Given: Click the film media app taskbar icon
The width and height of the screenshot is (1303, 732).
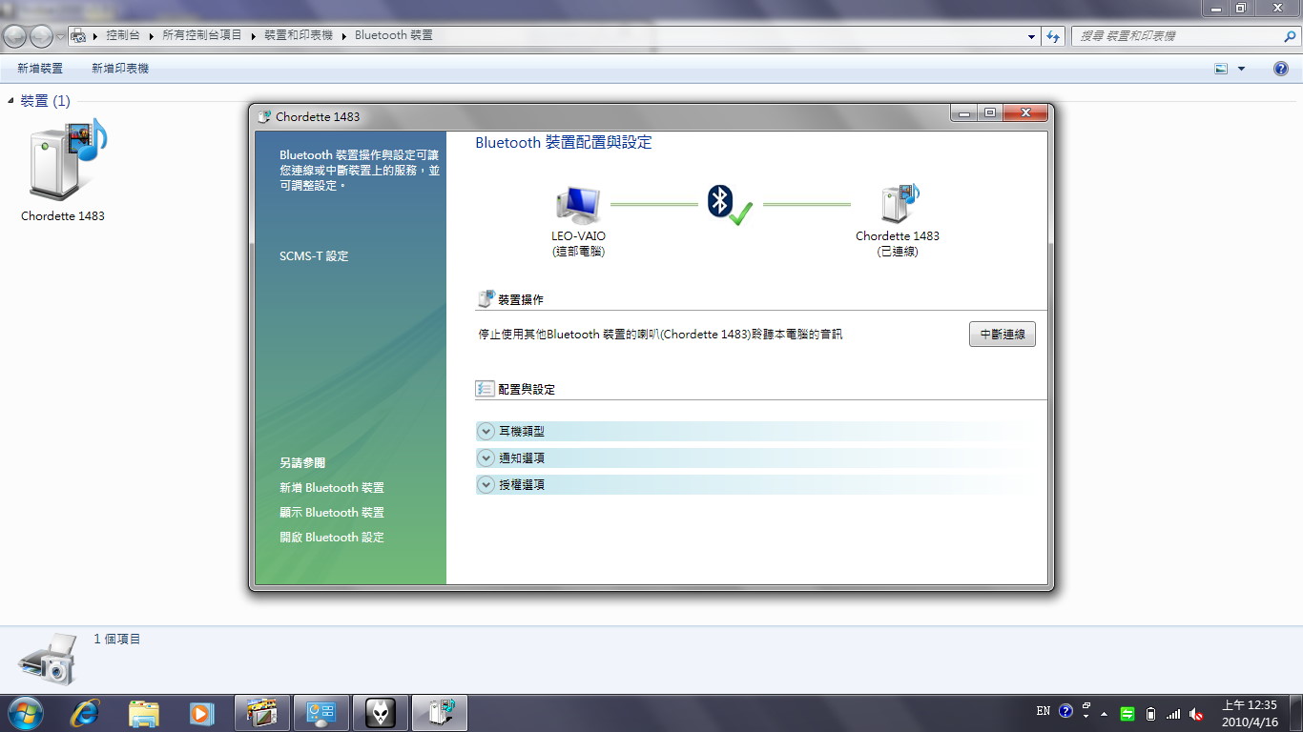Looking at the screenshot, I should [261, 713].
